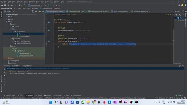Open the Terminal tool window
Screen dimensions: 187x105
48,95
